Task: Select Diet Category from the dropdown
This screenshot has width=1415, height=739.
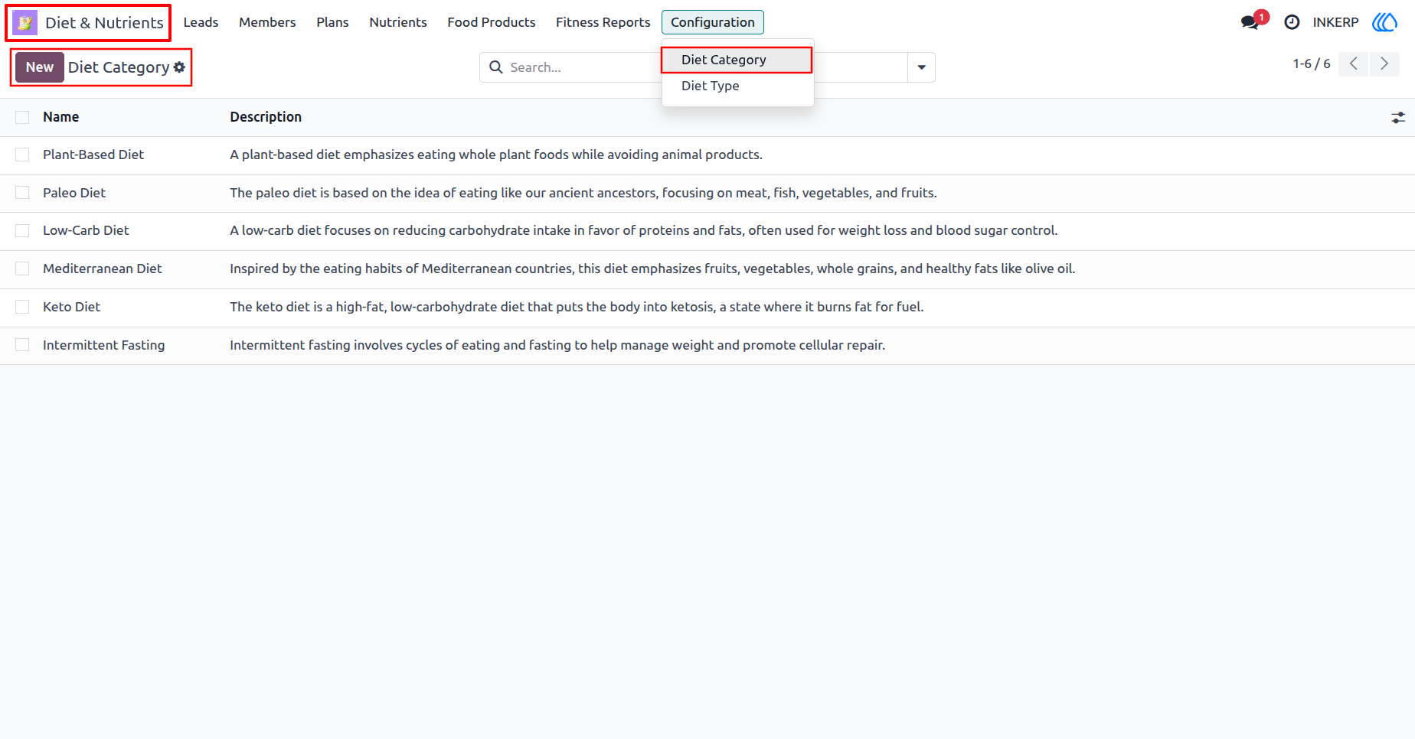Action: click(x=737, y=60)
